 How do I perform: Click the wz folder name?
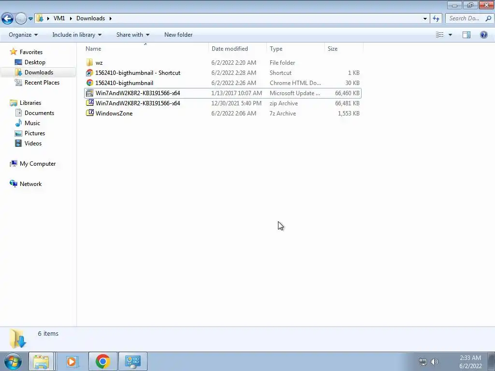tap(99, 63)
